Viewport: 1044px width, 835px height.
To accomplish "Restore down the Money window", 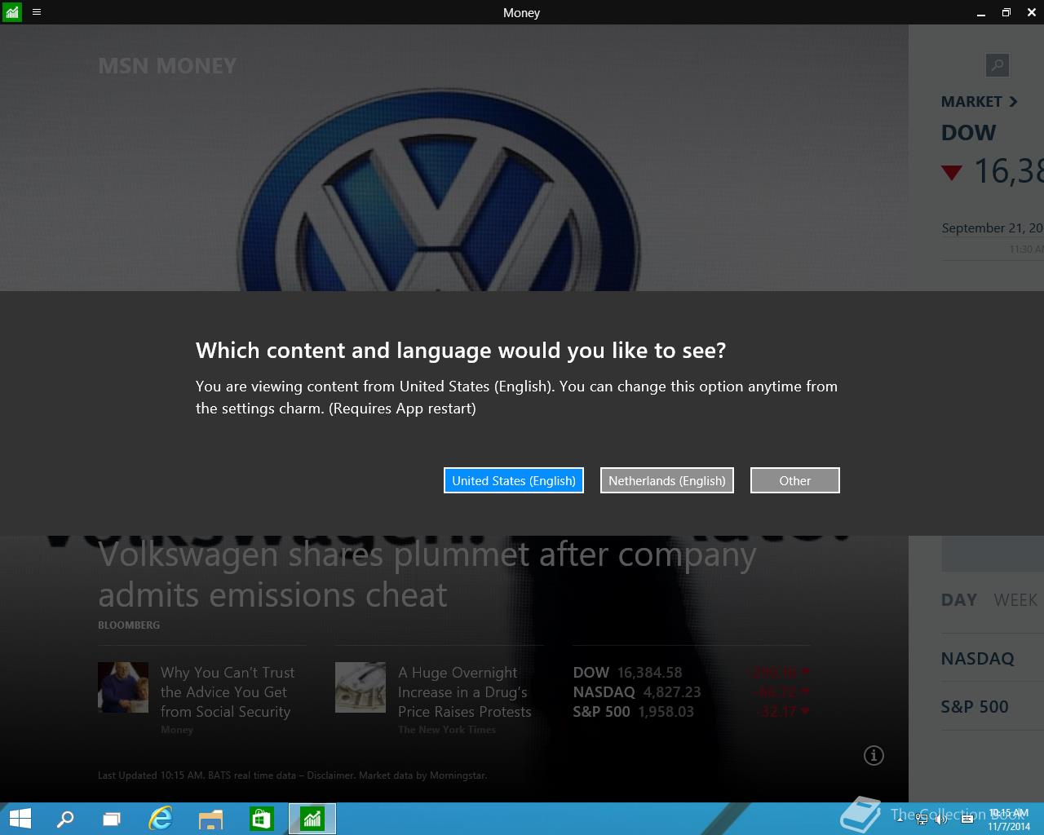I will (x=1006, y=12).
